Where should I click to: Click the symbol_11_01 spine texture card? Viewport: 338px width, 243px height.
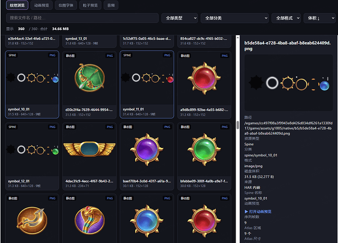tap(147, 85)
